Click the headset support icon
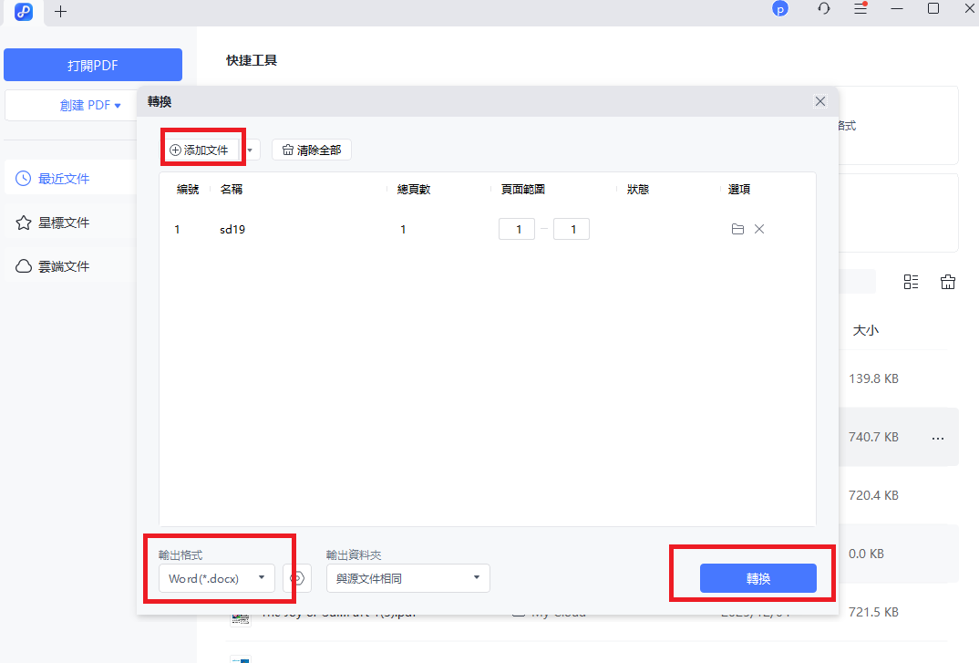The height and width of the screenshot is (663, 979). pyautogui.click(x=823, y=8)
